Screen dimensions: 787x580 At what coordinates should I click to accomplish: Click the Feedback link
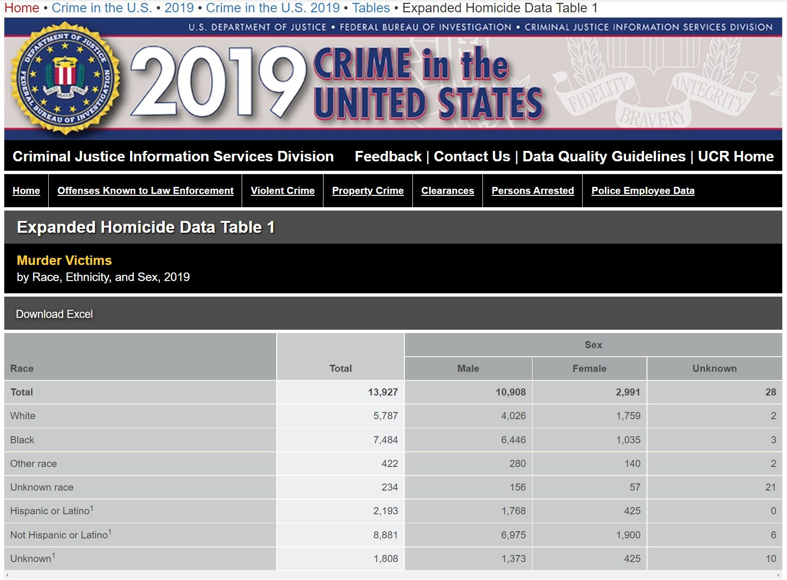pos(388,157)
